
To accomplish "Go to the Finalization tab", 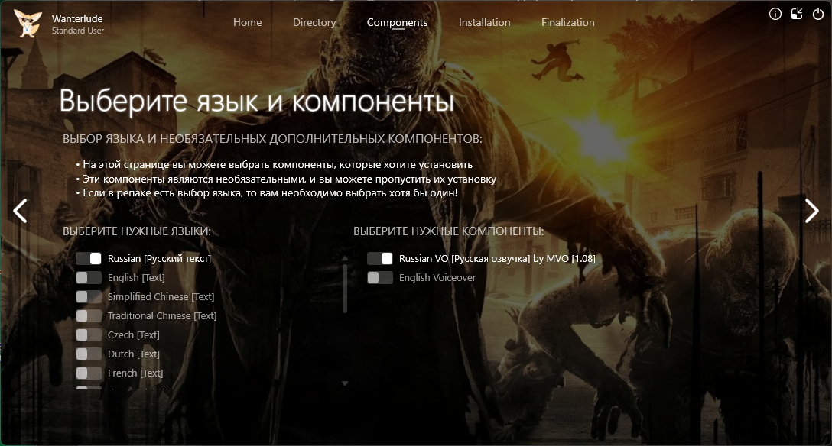I will coord(567,22).
